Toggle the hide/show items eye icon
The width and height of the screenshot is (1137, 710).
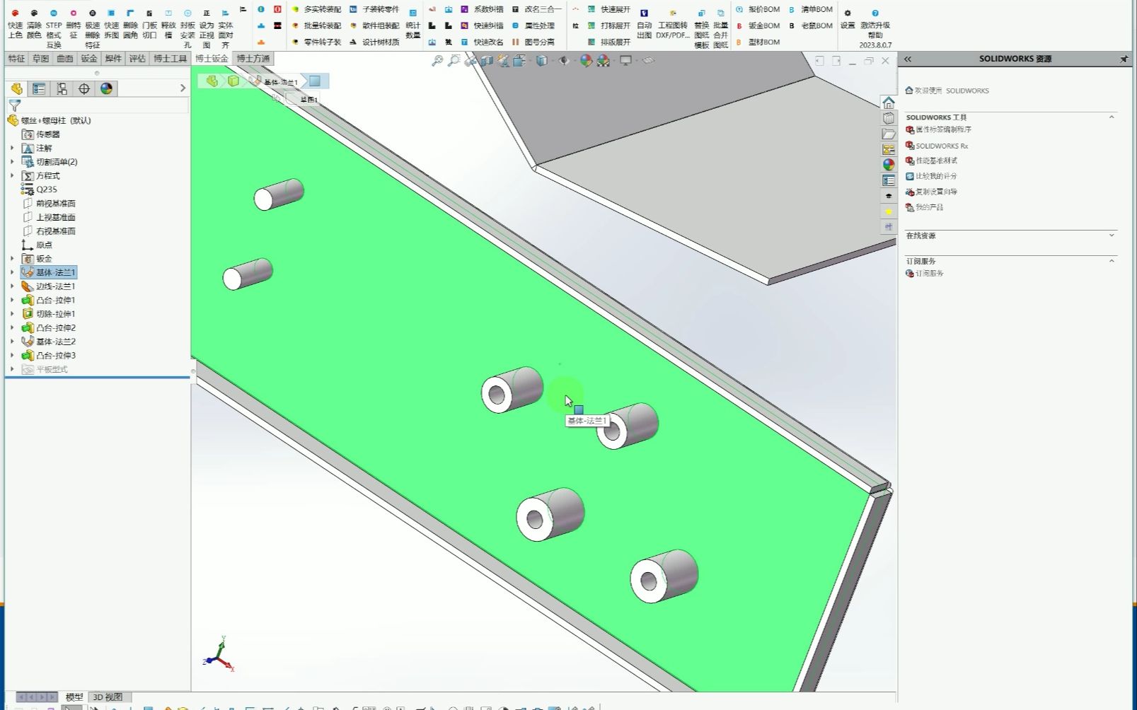pos(563,61)
